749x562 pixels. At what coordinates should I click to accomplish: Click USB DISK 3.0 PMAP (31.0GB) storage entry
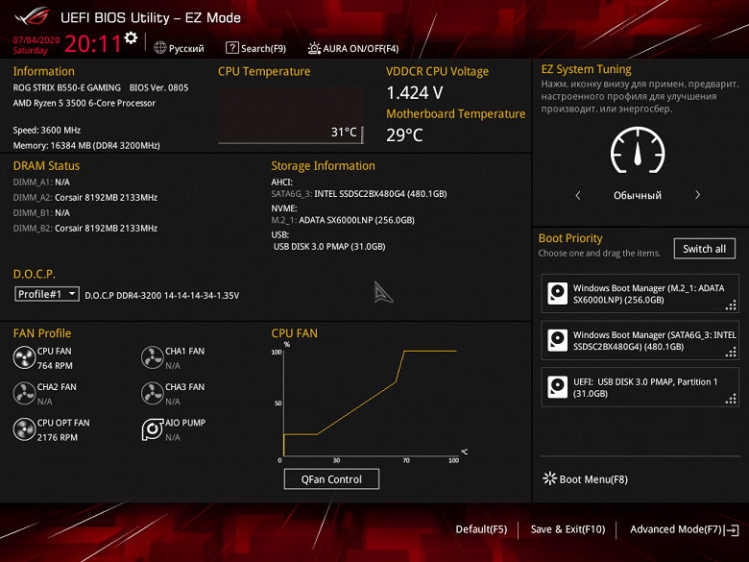tap(329, 246)
